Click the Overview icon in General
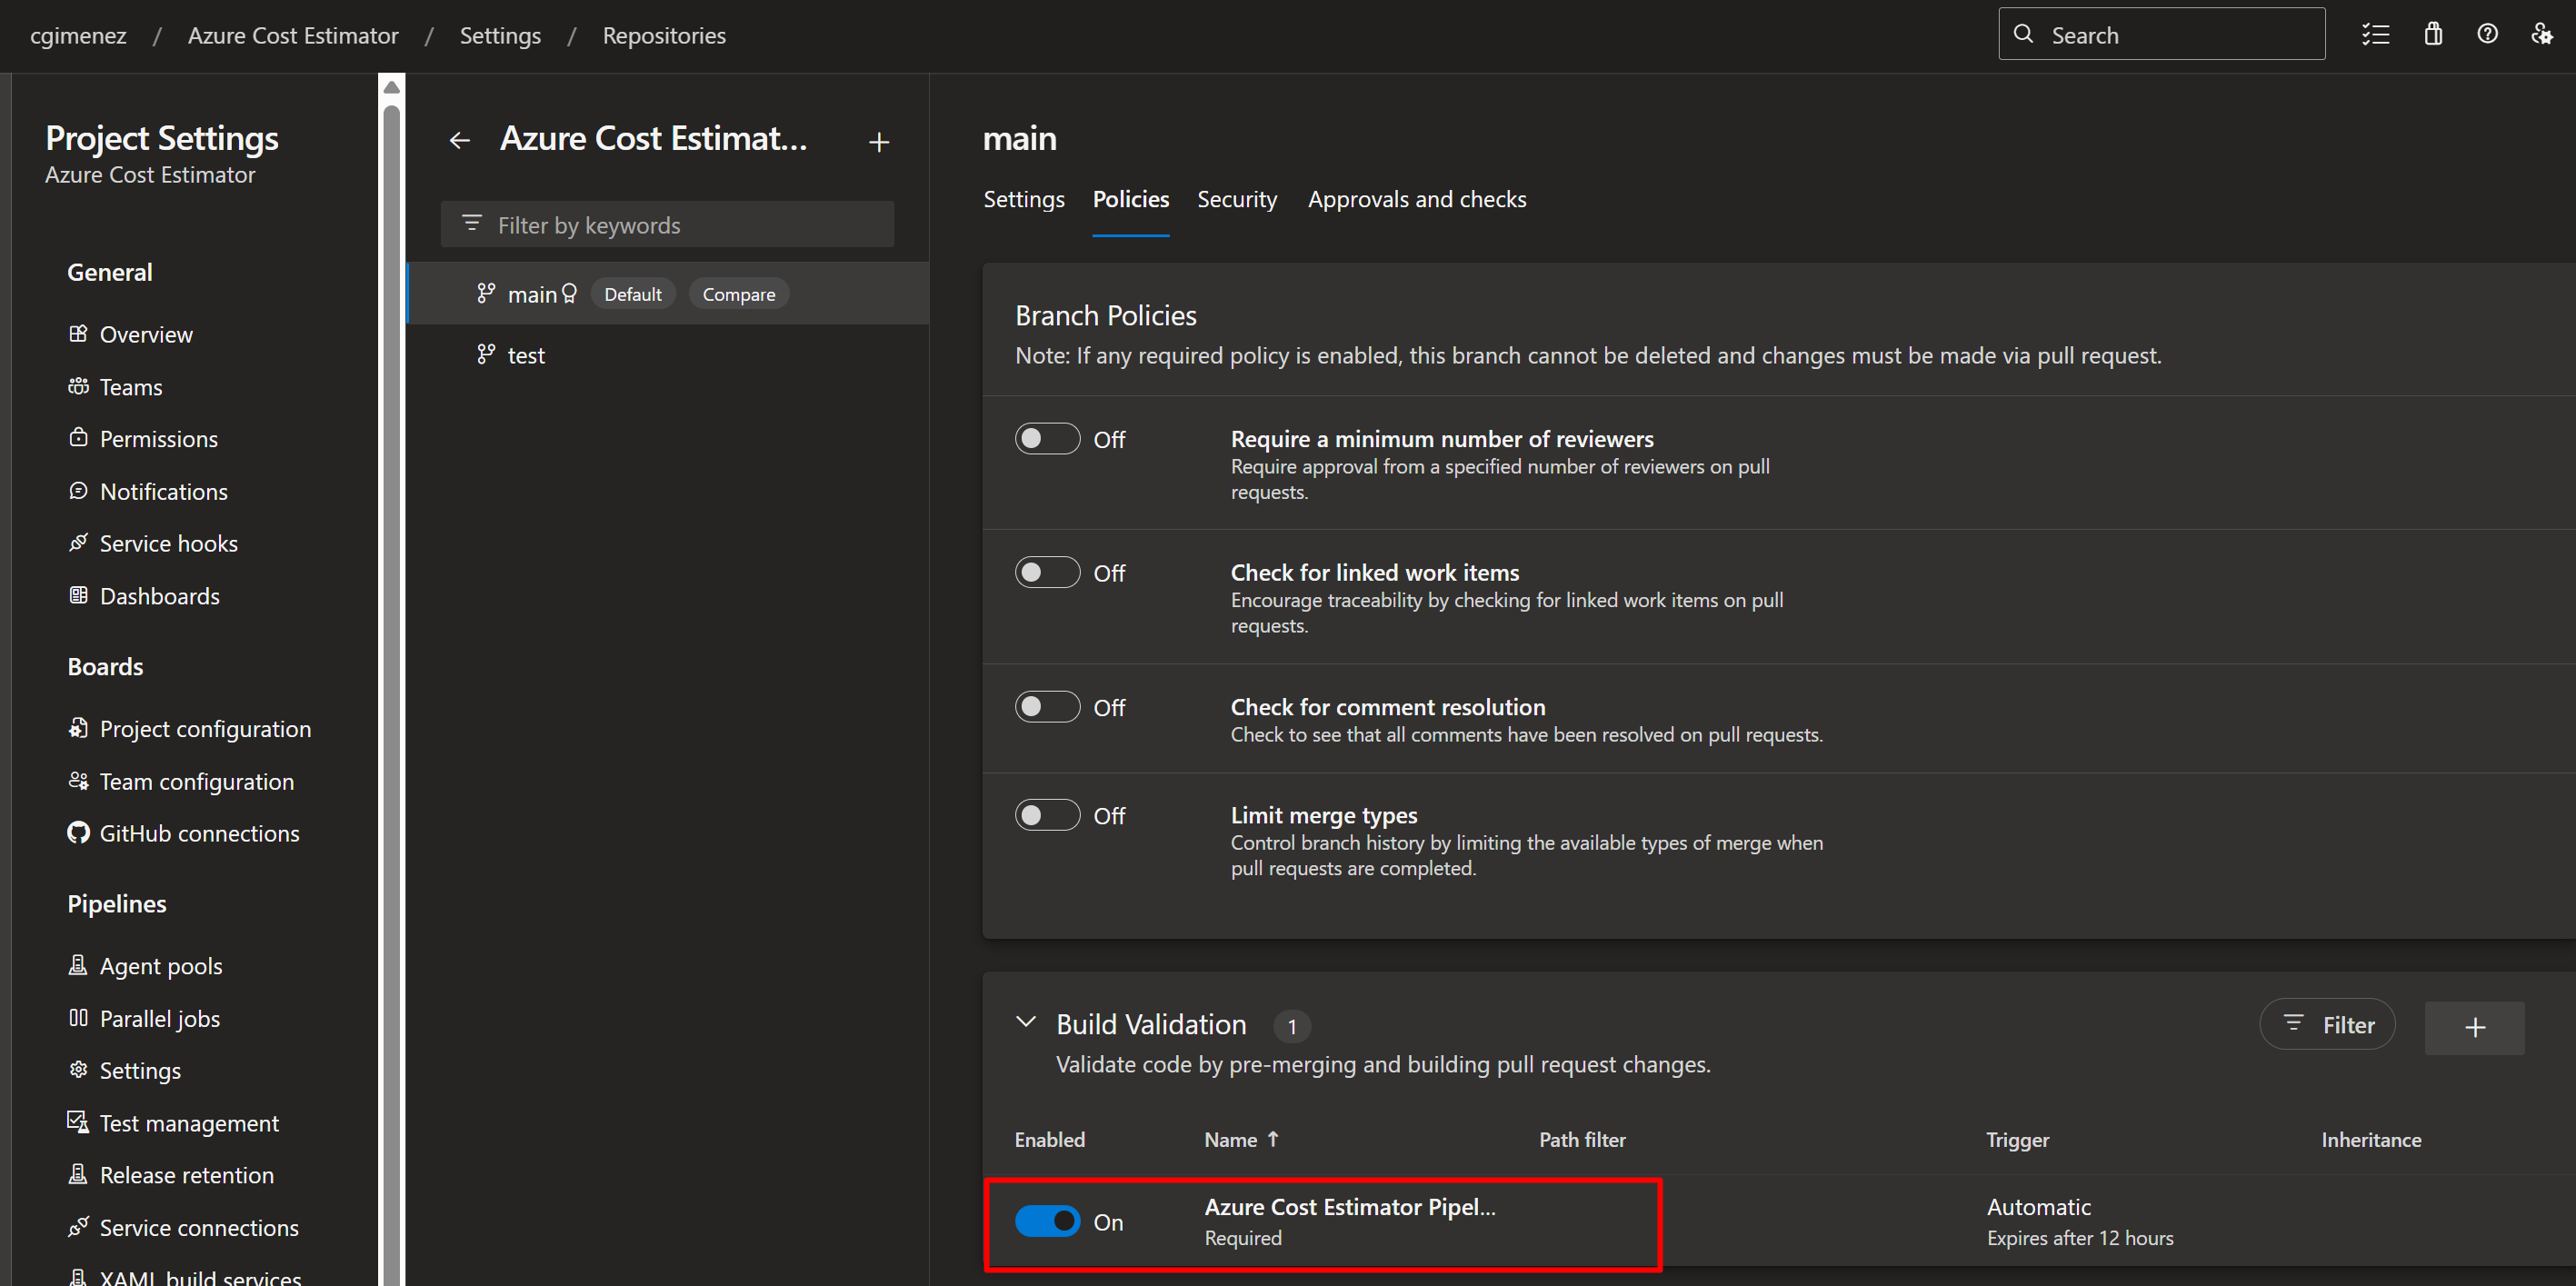 78,334
